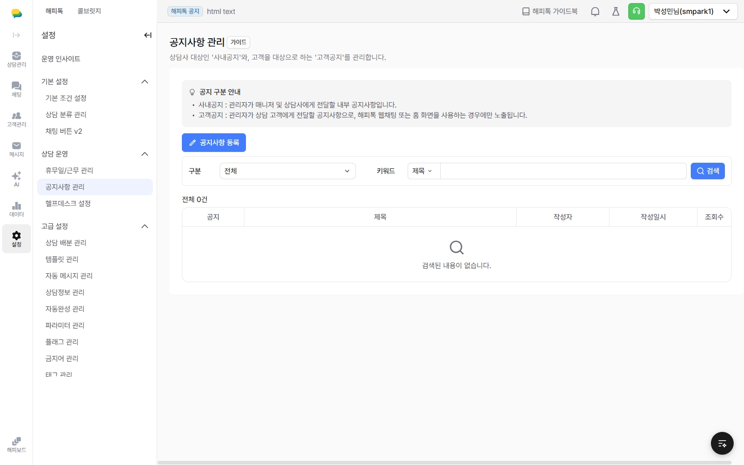
Task: Collapse the 상담 운영 section
Action: (145, 154)
